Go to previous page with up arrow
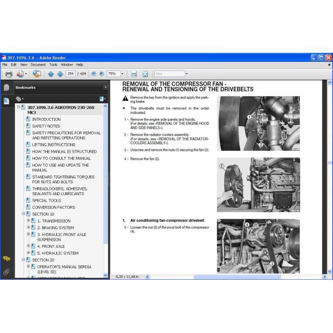 (50, 74)
